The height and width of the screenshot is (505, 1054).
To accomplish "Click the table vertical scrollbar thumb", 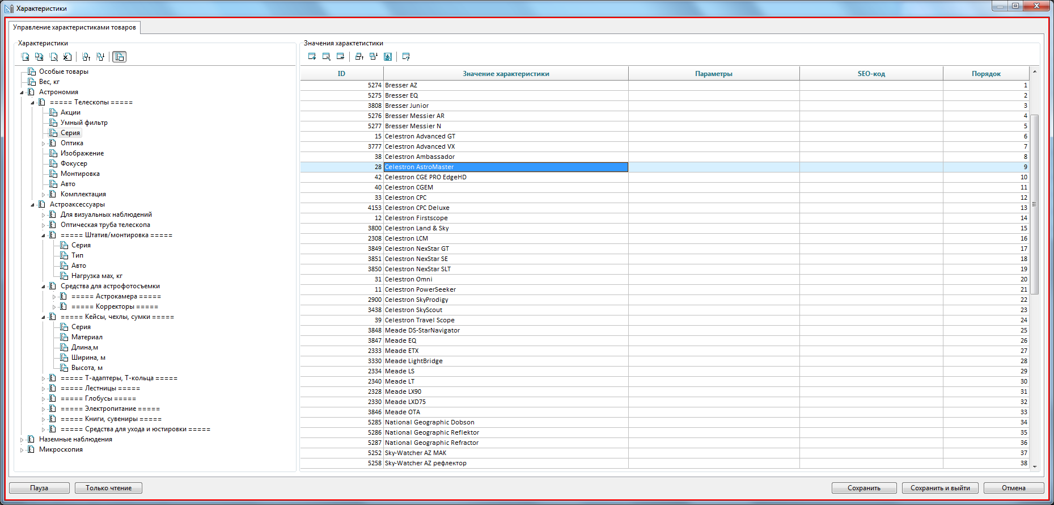I will pos(1034,204).
